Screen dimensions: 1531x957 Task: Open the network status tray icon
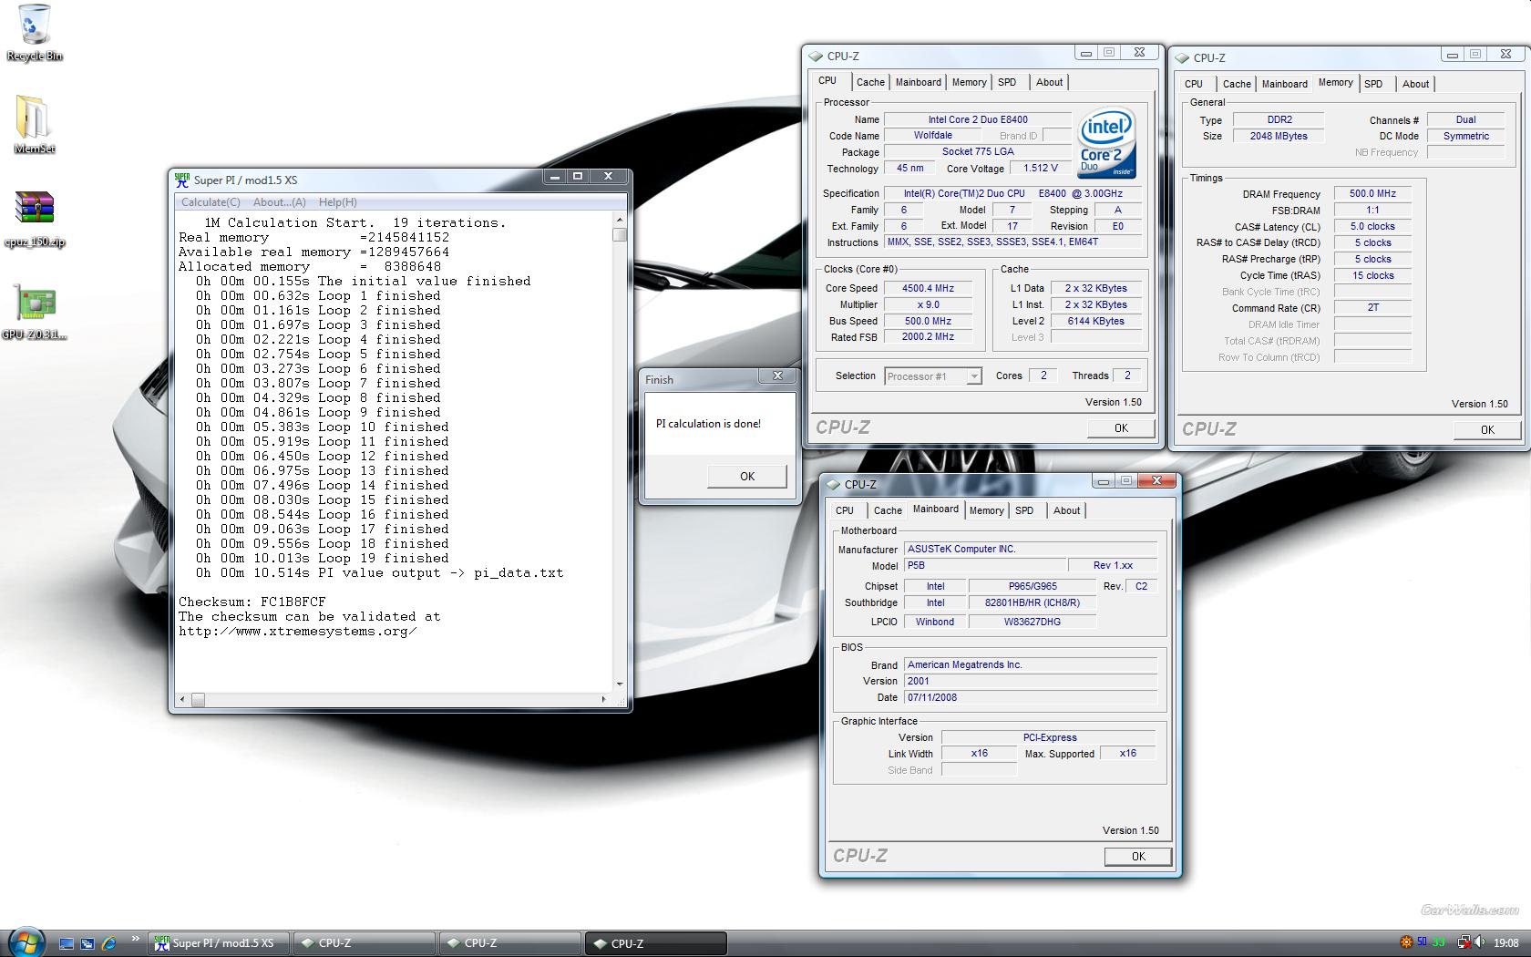1463,942
